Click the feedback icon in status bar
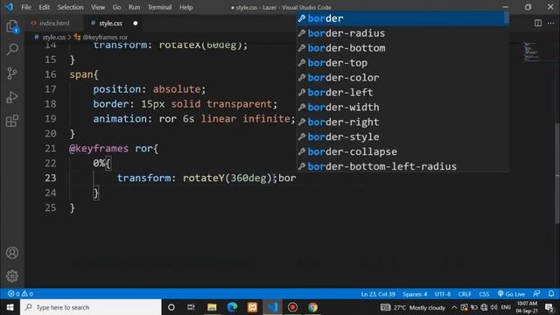Screen dimensions: 560x315 [536, 294]
